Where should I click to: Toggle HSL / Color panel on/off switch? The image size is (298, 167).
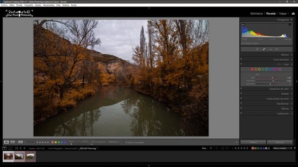click(x=241, y=64)
